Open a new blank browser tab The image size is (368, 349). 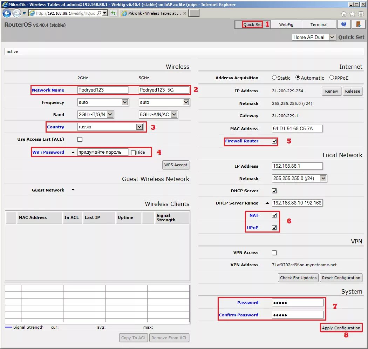(x=194, y=13)
